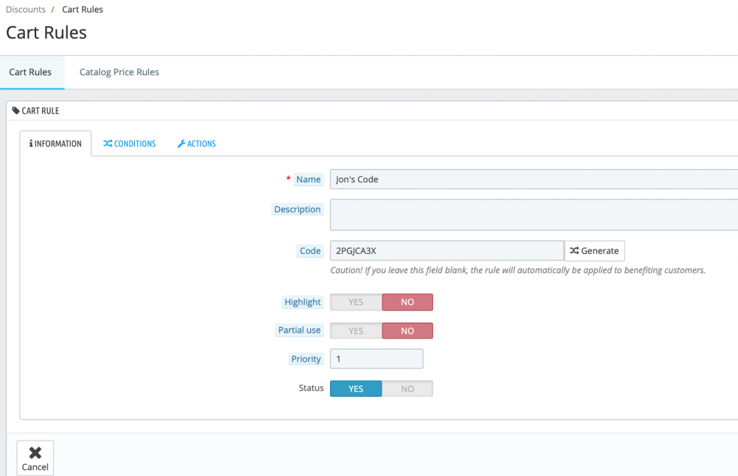Set Partial use to YES
Screen dimensions: 738x476
(x=356, y=331)
